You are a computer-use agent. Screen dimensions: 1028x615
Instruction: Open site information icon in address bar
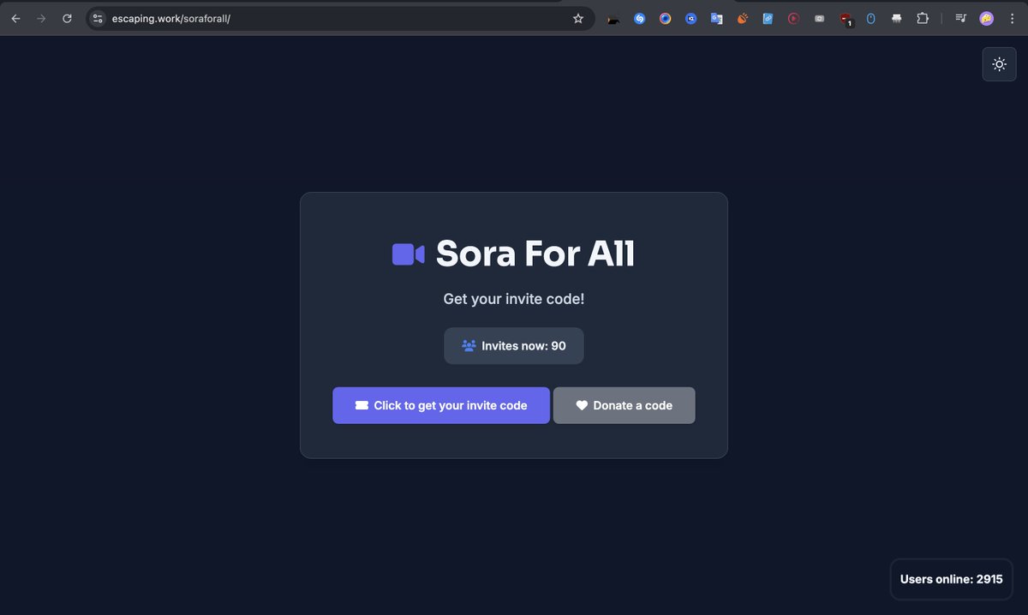pyautogui.click(x=98, y=18)
